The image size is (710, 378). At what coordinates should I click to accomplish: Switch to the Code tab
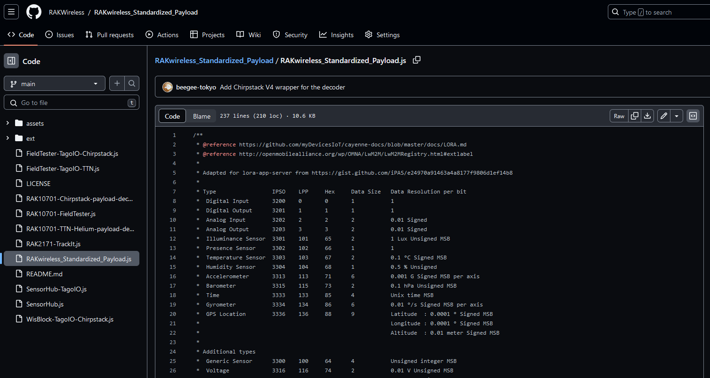pyautogui.click(x=21, y=35)
